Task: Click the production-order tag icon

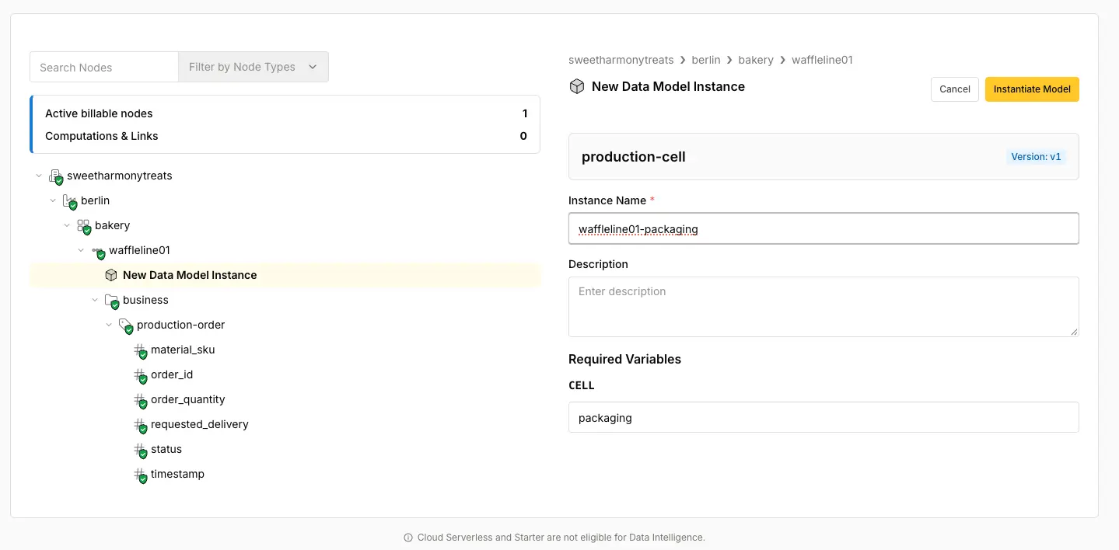Action: pos(125,325)
